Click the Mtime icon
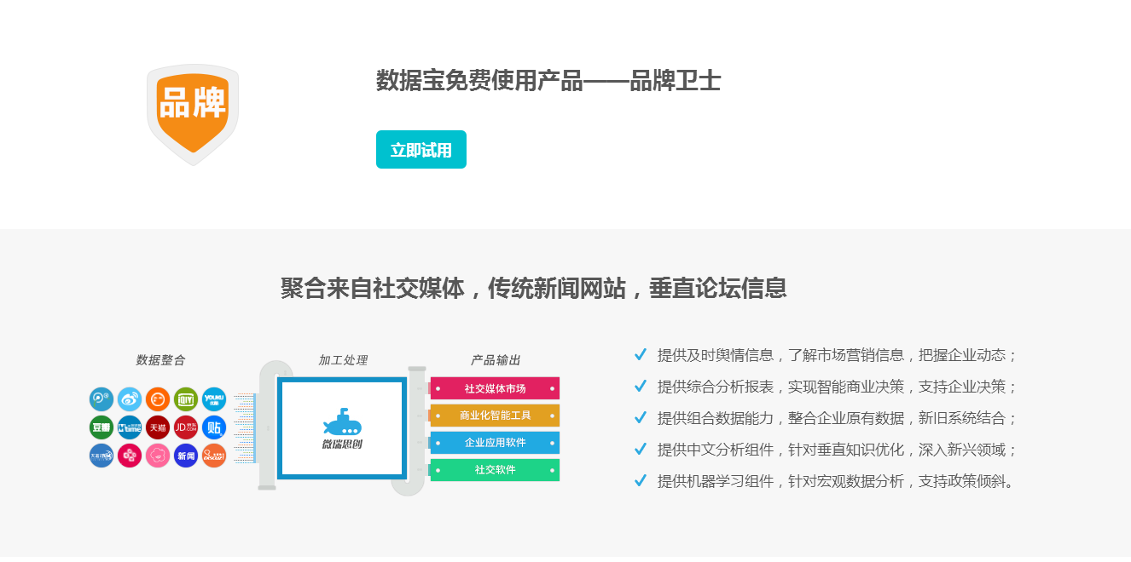This screenshot has height=562, width=1131. click(130, 427)
